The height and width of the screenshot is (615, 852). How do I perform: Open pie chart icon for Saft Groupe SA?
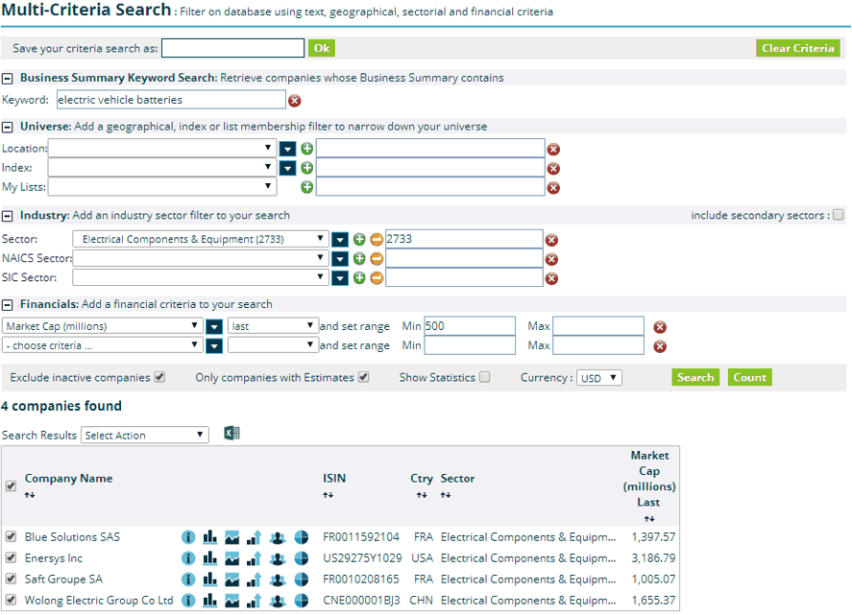click(x=301, y=580)
